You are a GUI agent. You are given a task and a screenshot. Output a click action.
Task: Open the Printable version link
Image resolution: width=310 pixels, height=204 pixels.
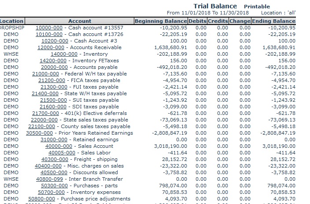pyautogui.click(x=257, y=7)
